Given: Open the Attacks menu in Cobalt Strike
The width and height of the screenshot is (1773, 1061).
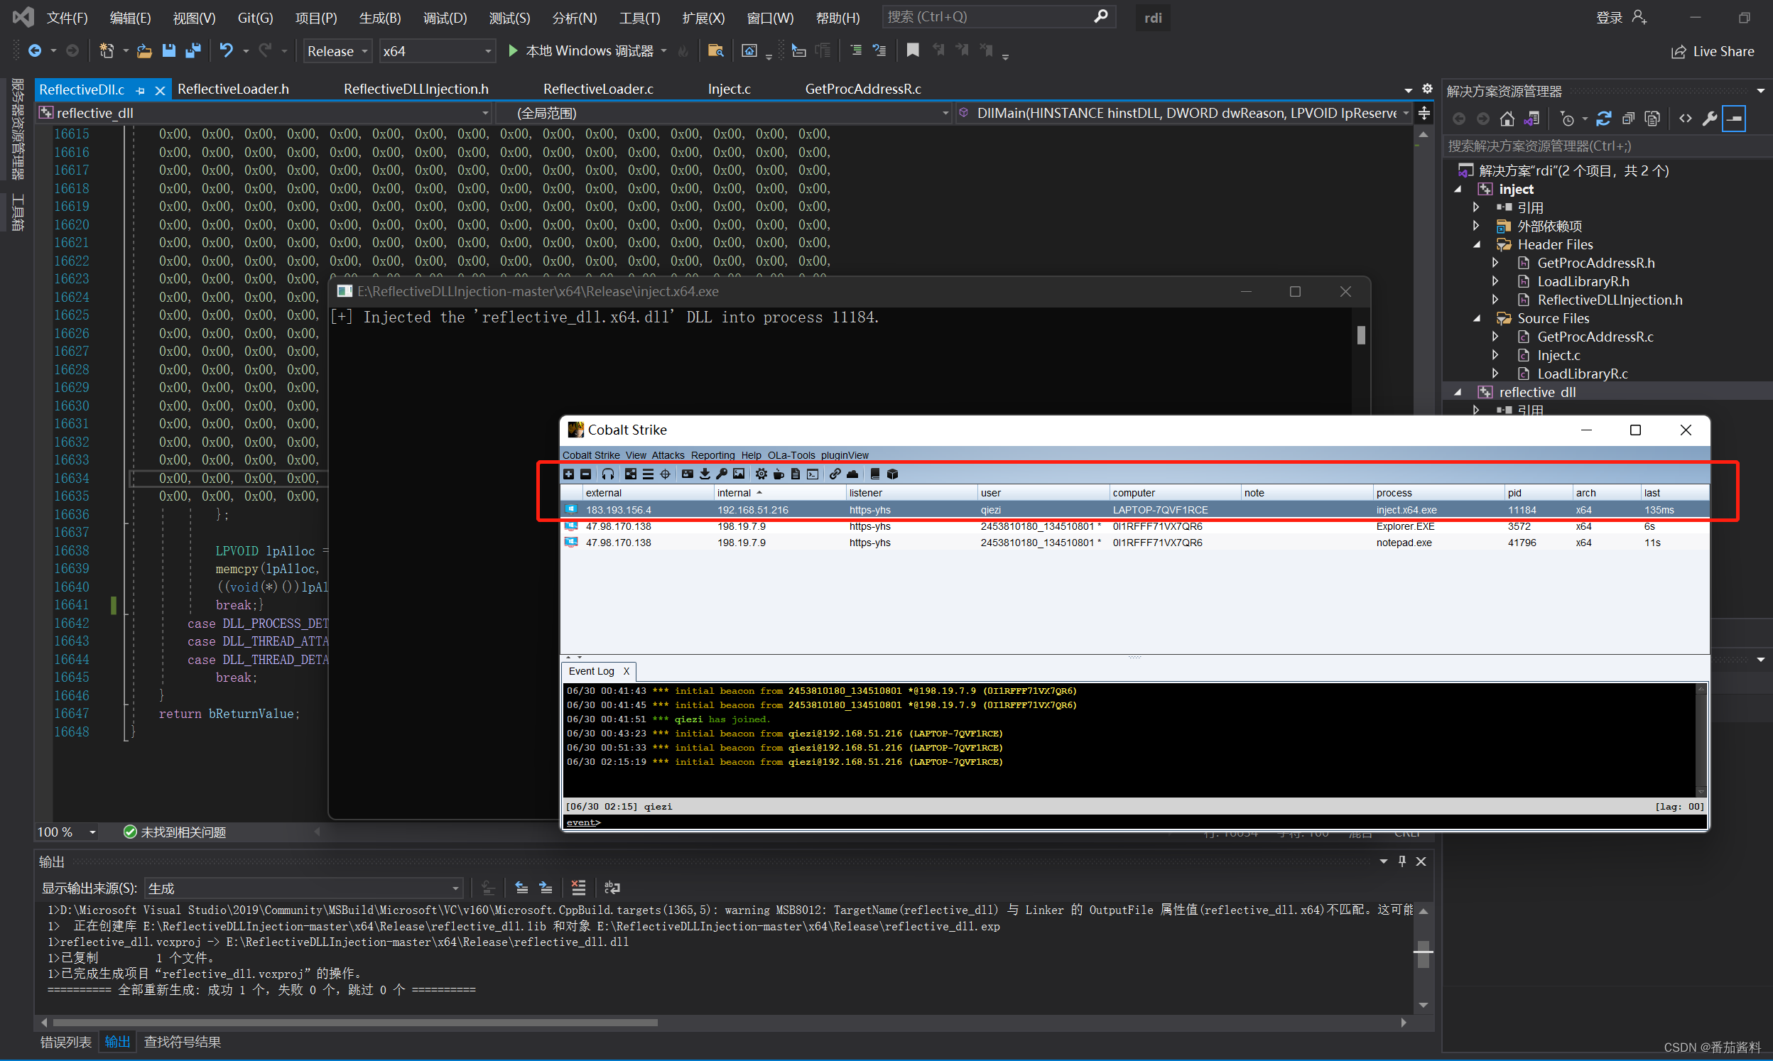Looking at the screenshot, I should point(668,455).
